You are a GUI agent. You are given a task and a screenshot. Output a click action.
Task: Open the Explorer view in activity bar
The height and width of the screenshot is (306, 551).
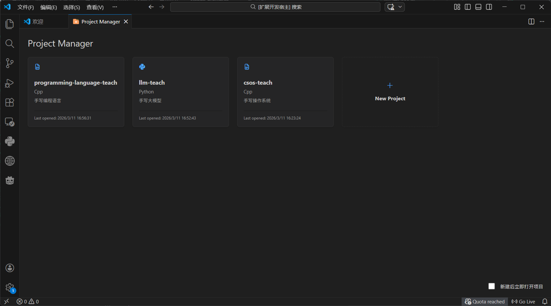coord(10,24)
